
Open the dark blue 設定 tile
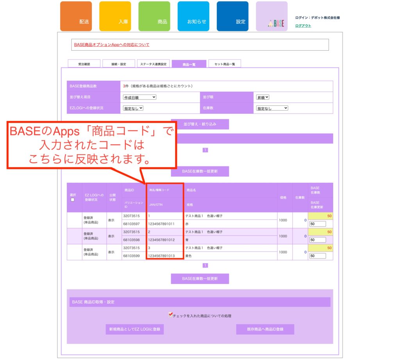[232, 16]
